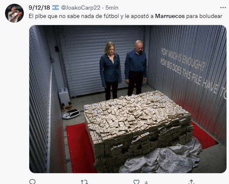Click the bold word Marruecos
This screenshot has width=229, height=184.
coord(170,16)
